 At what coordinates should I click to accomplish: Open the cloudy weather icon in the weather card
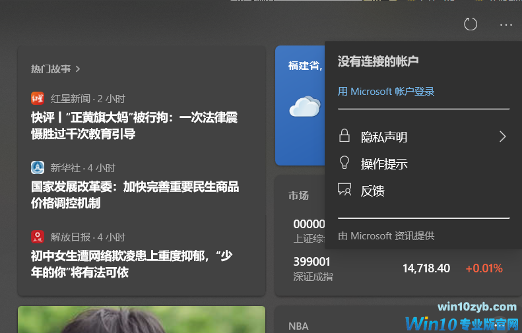click(x=305, y=106)
